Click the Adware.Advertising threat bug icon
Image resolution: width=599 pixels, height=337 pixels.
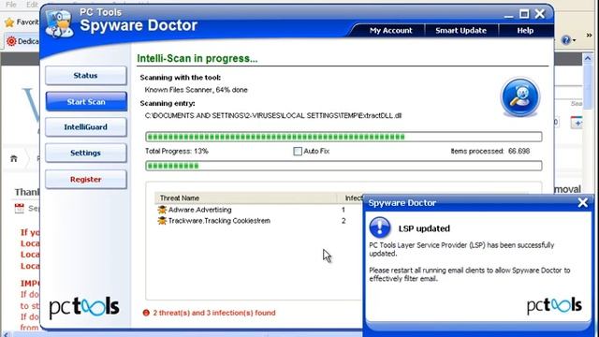162,210
